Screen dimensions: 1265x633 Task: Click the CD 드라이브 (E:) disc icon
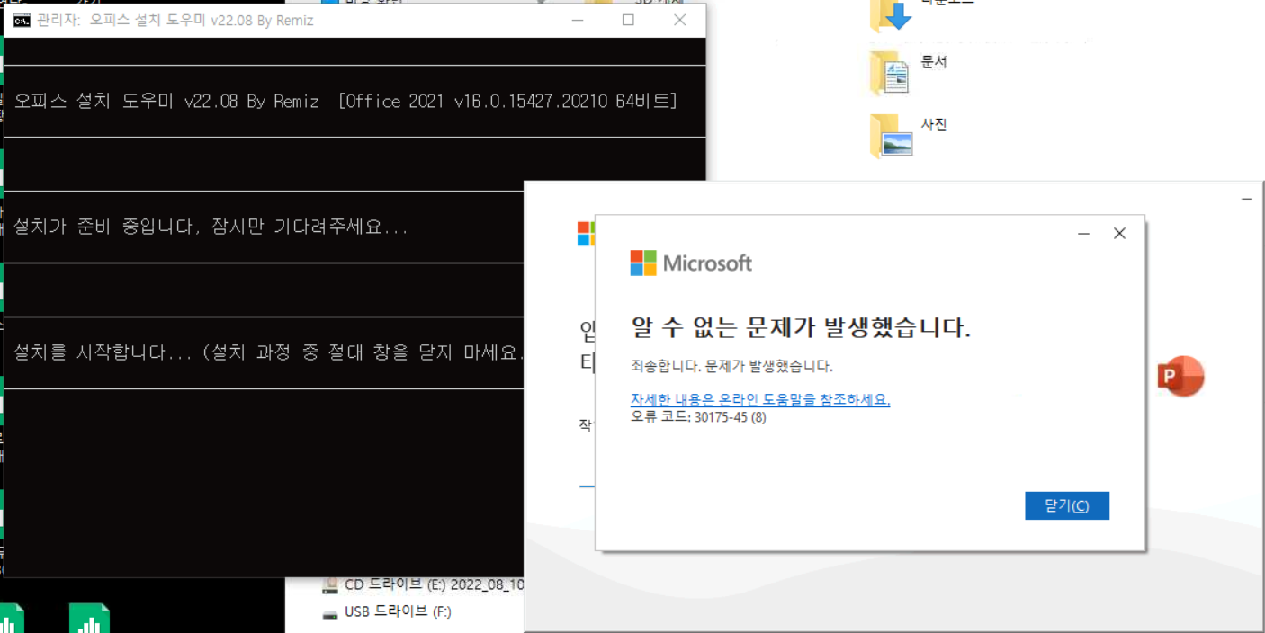(330, 585)
